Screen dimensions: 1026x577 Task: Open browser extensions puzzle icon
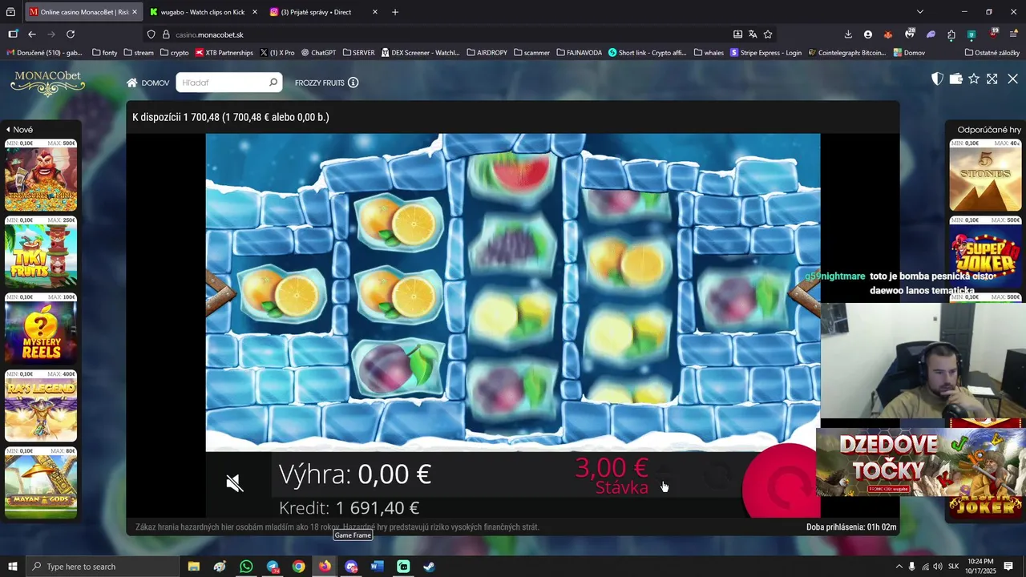[x=951, y=34]
